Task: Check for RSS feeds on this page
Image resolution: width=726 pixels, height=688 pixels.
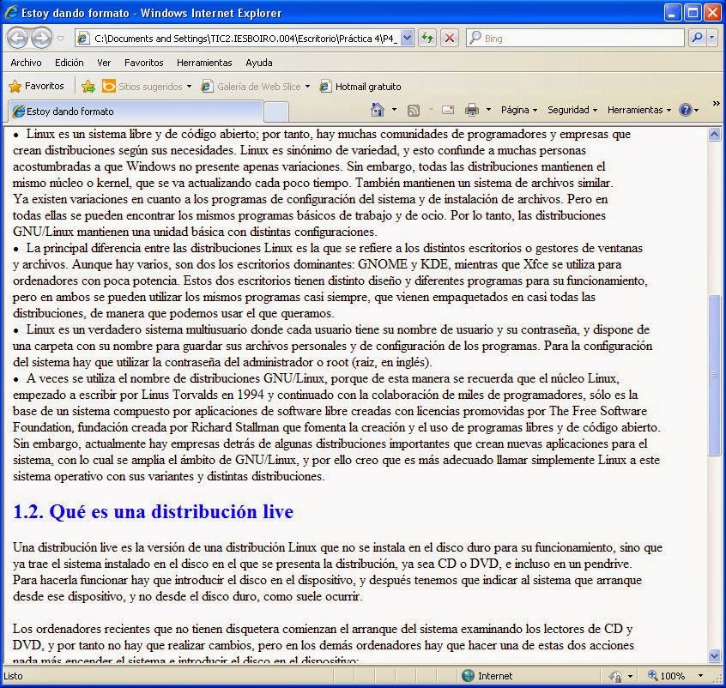Action: 413,110
